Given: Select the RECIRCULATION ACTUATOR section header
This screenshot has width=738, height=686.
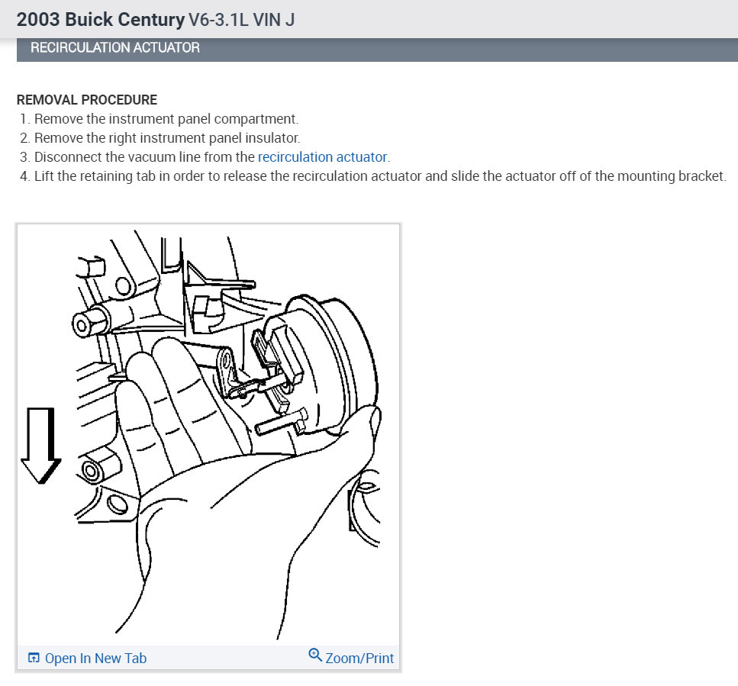Looking at the screenshot, I should coord(377,48).
